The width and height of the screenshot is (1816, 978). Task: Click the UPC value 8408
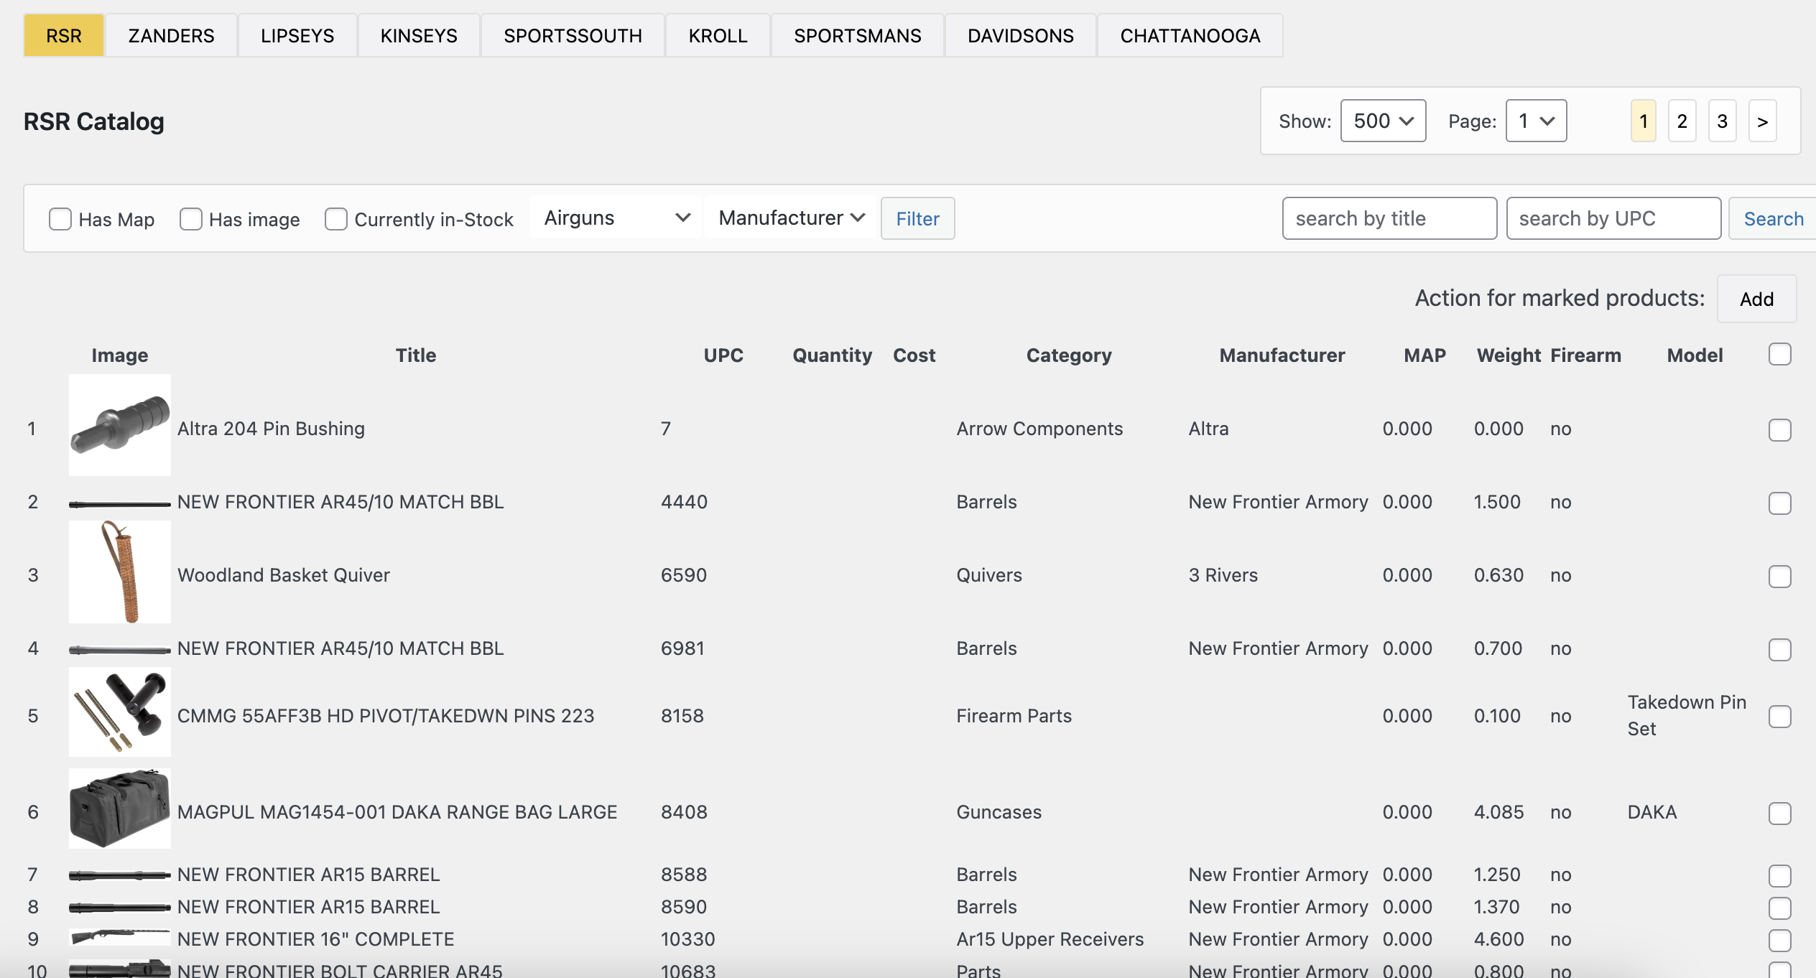click(684, 812)
